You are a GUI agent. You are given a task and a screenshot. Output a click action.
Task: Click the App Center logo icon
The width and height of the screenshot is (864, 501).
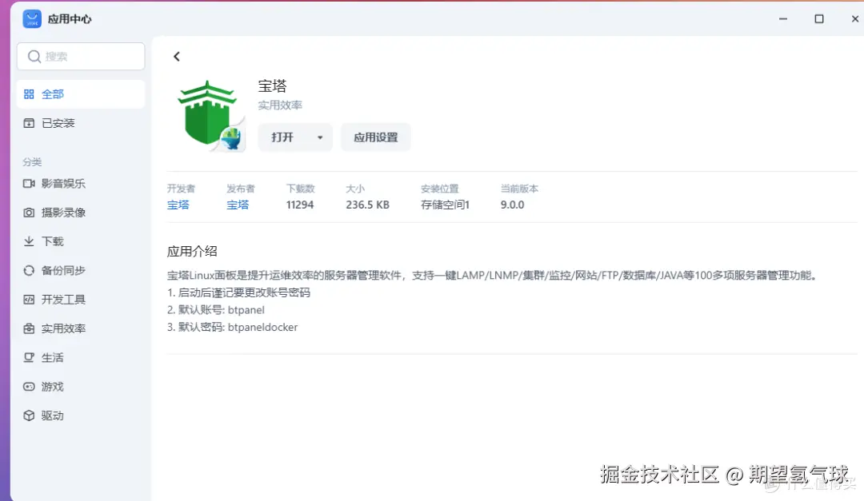tap(32, 18)
